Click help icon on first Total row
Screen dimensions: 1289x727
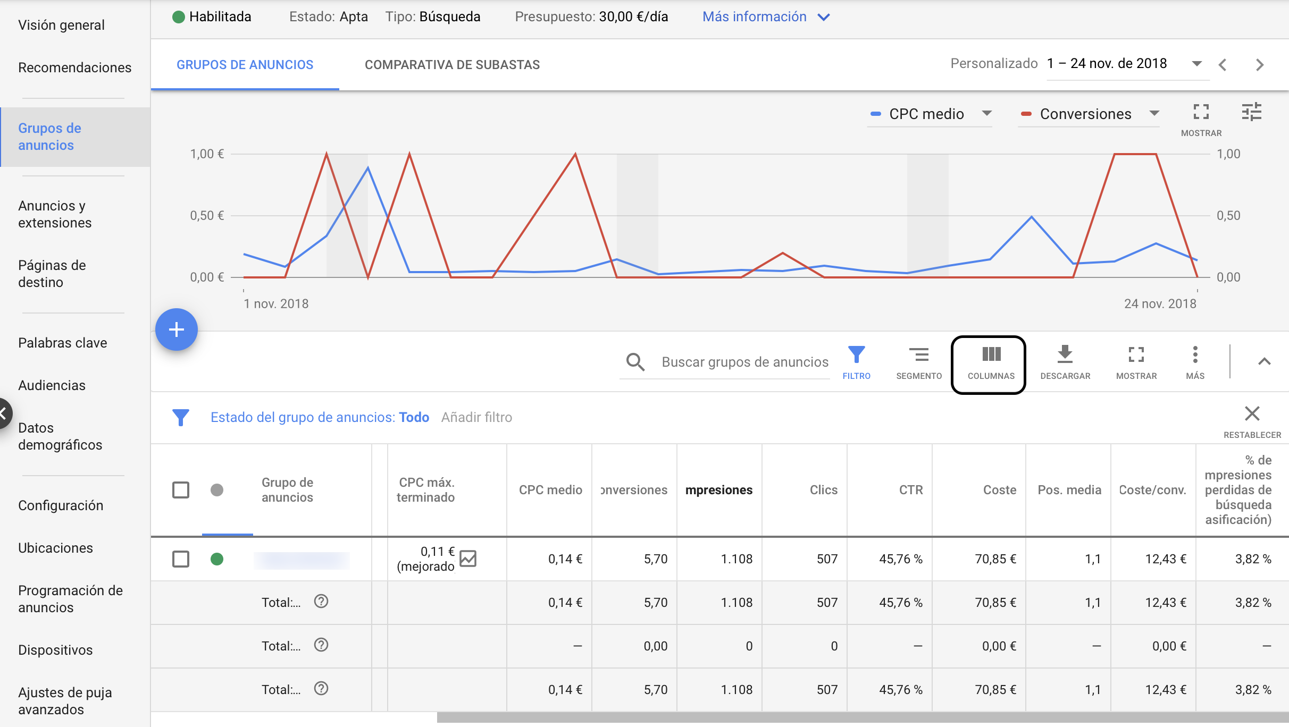coord(321,601)
